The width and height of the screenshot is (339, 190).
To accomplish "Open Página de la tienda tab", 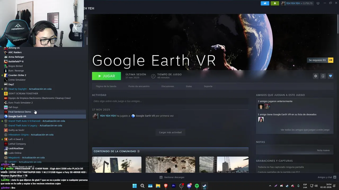I will 106,86.
